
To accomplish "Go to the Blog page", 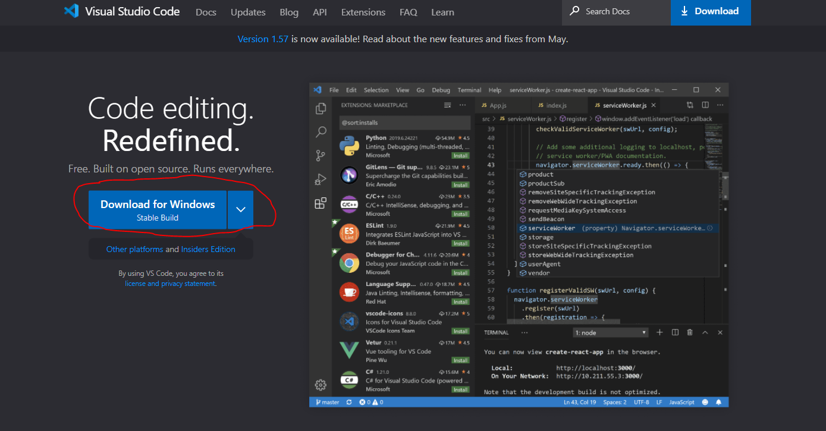I will (289, 12).
